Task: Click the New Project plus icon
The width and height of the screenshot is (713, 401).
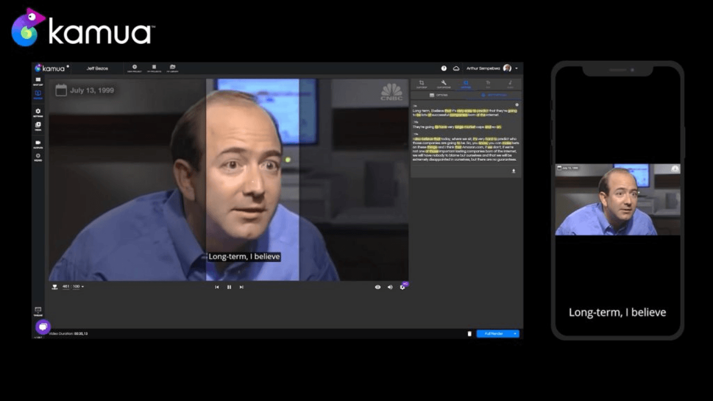Action: pyautogui.click(x=134, y=68)
